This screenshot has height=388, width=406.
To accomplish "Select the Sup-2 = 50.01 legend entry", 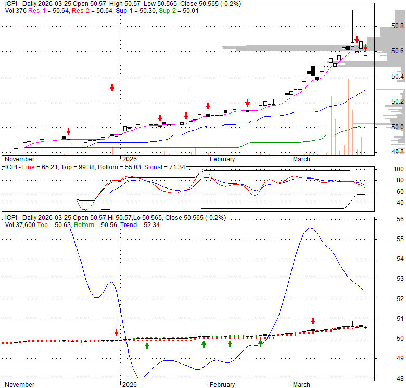I will coord(179,11).
